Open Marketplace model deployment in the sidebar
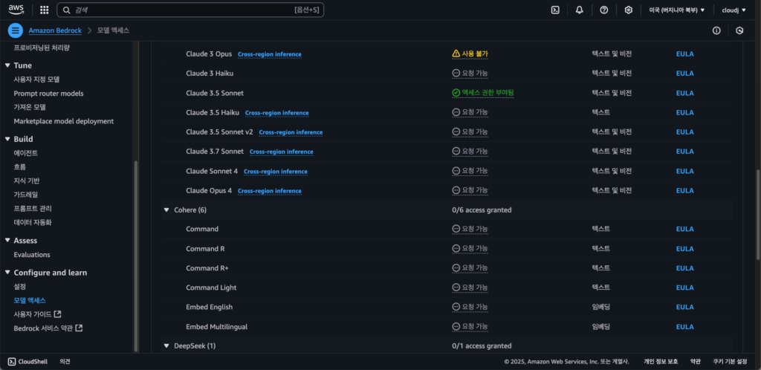This screenshot has height=370, width=761. [x=64, y=121]
